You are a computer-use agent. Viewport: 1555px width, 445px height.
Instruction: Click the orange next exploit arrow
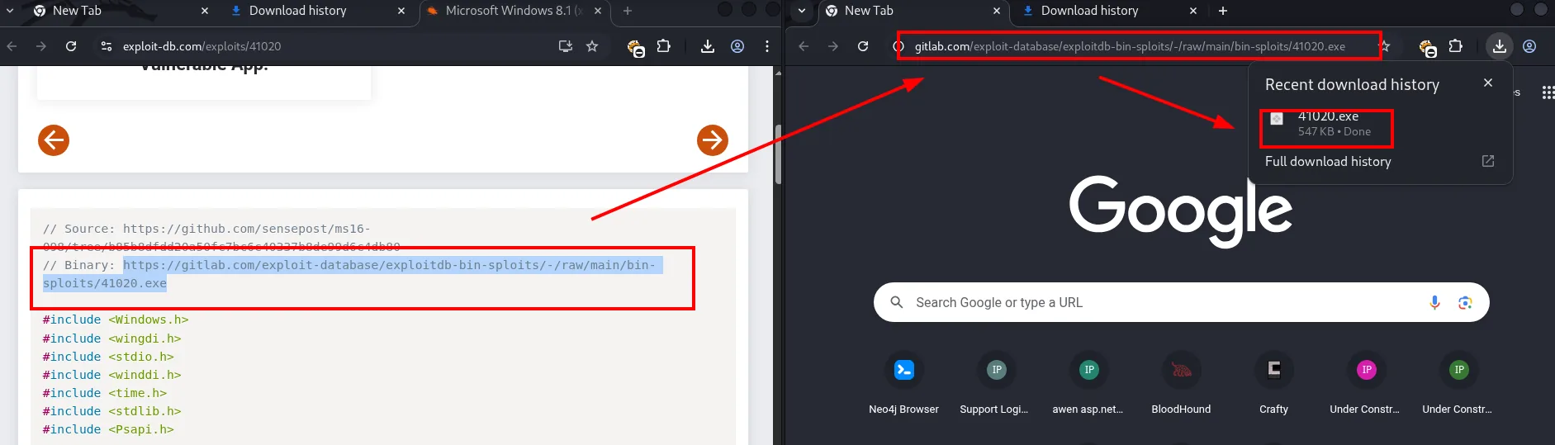tap(713, 140)
